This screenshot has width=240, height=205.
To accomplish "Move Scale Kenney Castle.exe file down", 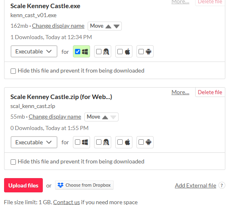I will pyautogui.click(x=117, y=26).
